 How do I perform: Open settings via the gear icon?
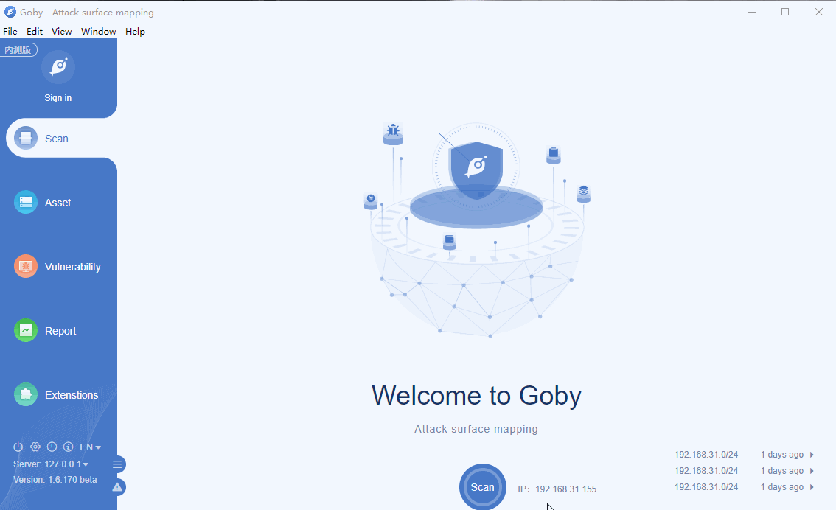[x=35, y=447]
